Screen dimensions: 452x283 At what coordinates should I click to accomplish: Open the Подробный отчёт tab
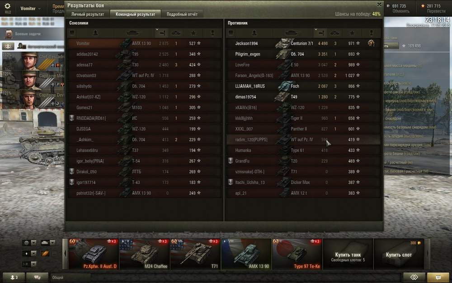point(182,14)
